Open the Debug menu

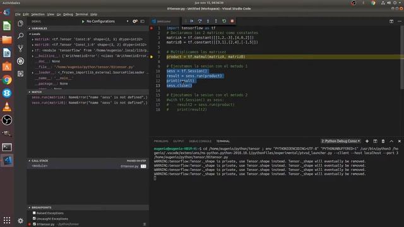click(68, 15)
